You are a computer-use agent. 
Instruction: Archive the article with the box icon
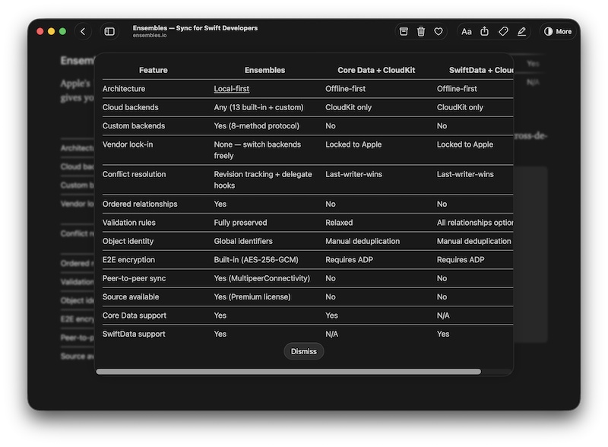pos(404,31)
